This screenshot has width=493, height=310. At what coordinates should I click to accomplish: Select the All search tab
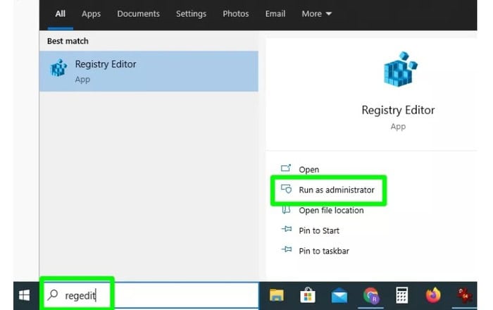[60, 14]
